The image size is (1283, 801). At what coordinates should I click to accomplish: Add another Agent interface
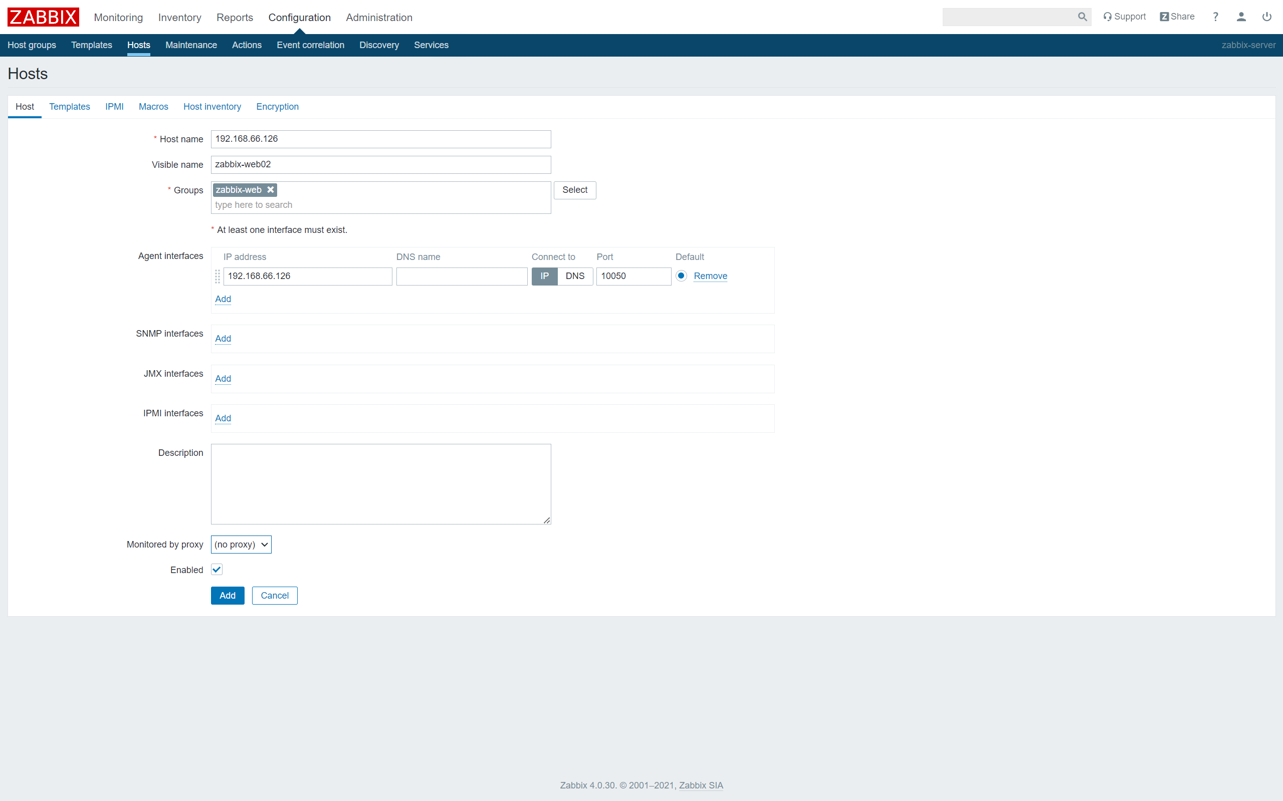(x=223, y=299)
